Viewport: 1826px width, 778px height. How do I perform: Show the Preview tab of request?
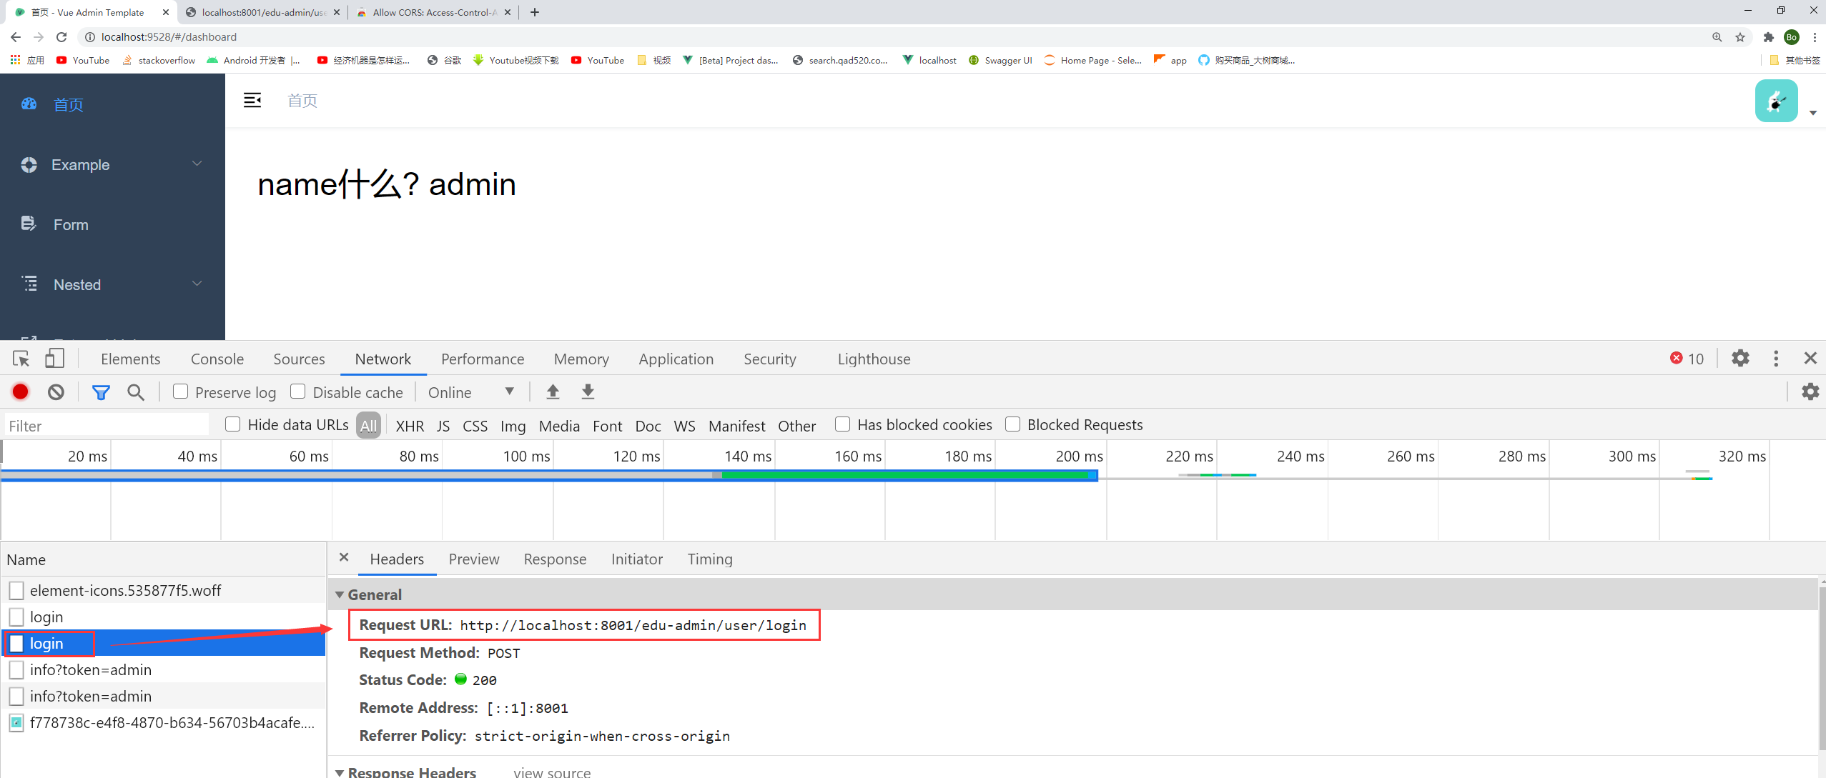(473, 559)
